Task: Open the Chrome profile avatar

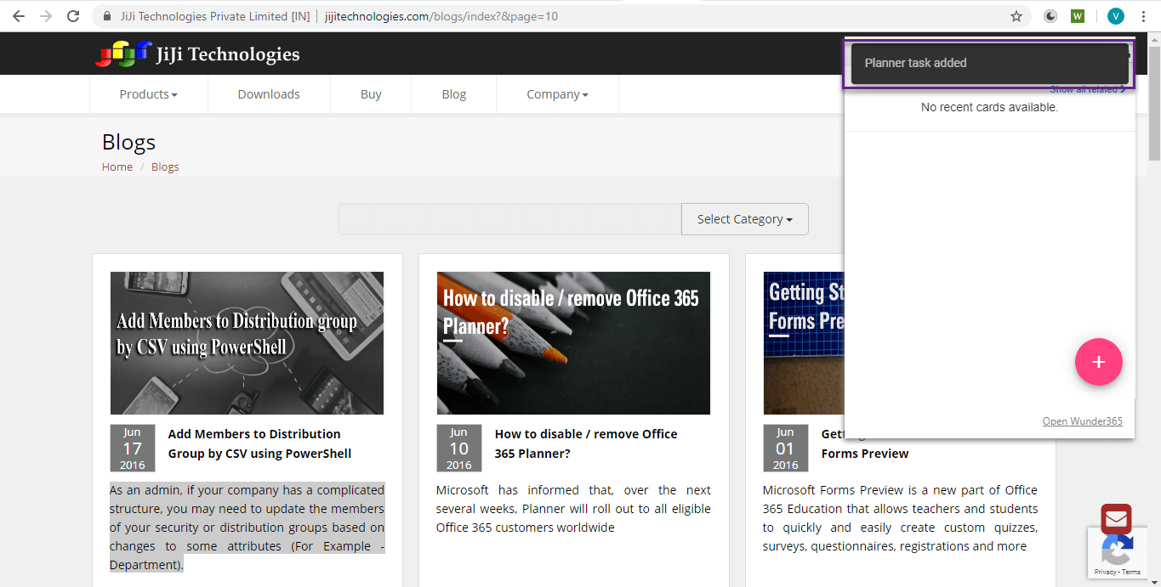Action: click(1115, 16)
